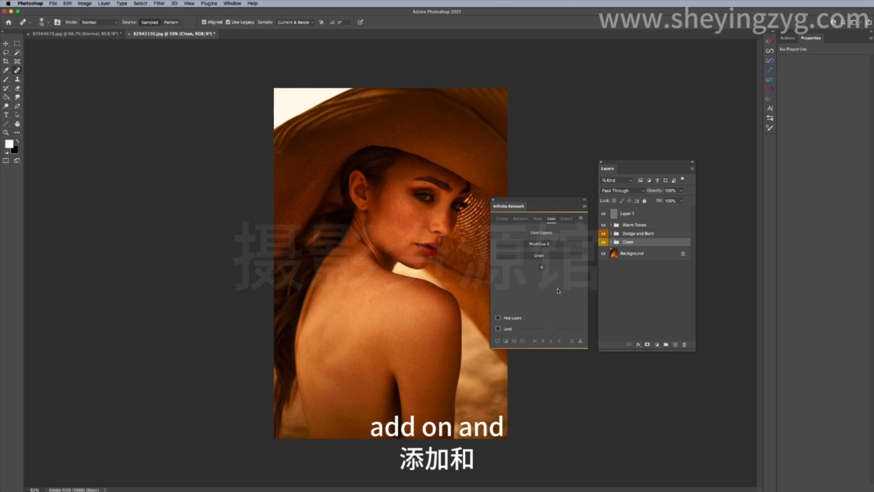Select the Hand tool
Viewport: 874px width, 492px height.
click(17, 124)
